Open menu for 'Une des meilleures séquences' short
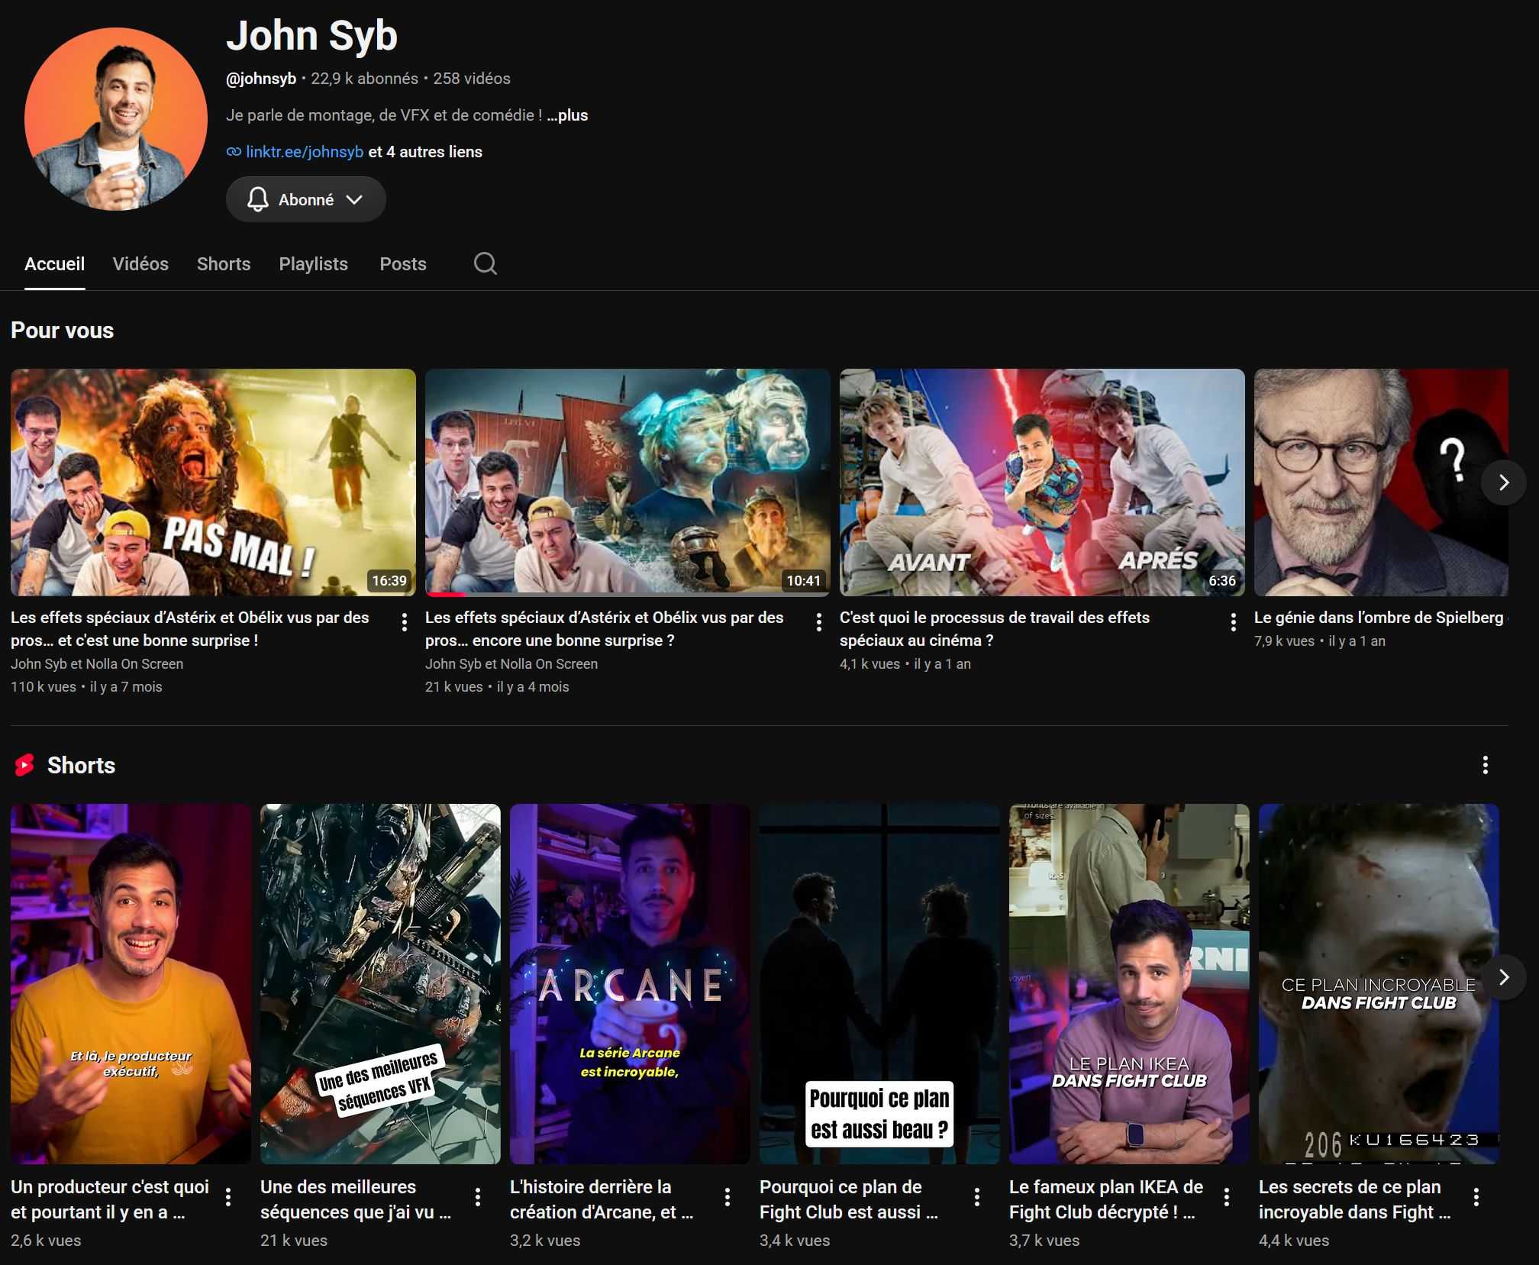The height and width of the screenshot is (1265, 1539). click(478, 1197)
